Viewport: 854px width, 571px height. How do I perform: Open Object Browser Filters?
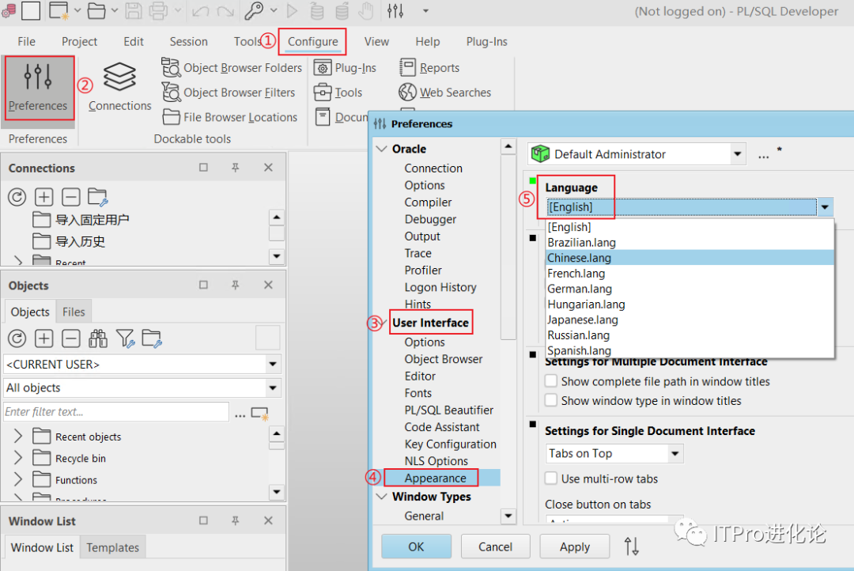229,93
